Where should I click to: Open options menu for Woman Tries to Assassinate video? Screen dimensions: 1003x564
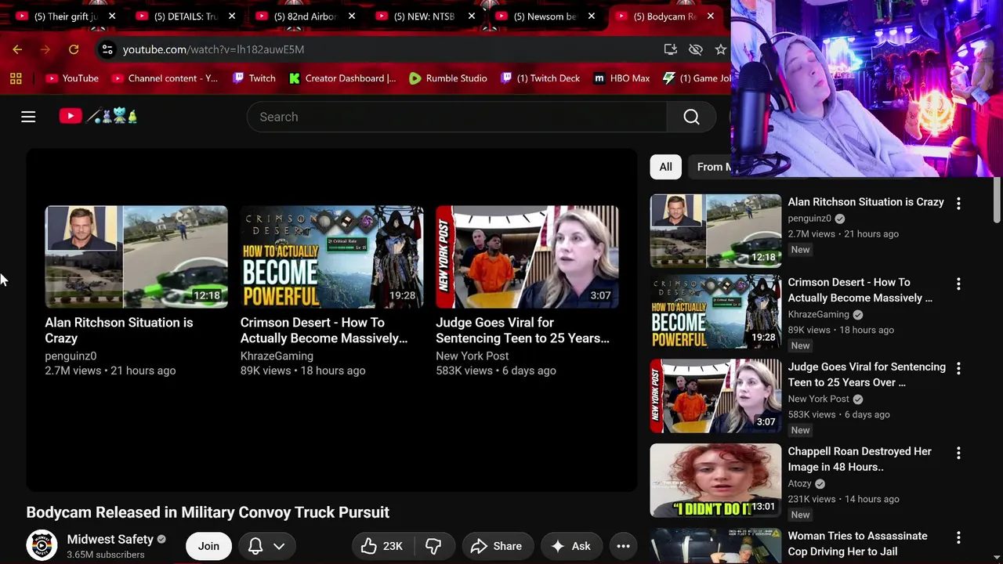[958, 537]
